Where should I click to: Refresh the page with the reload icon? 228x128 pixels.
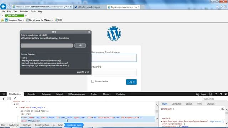pyautogui.click(x=71, y=7)
